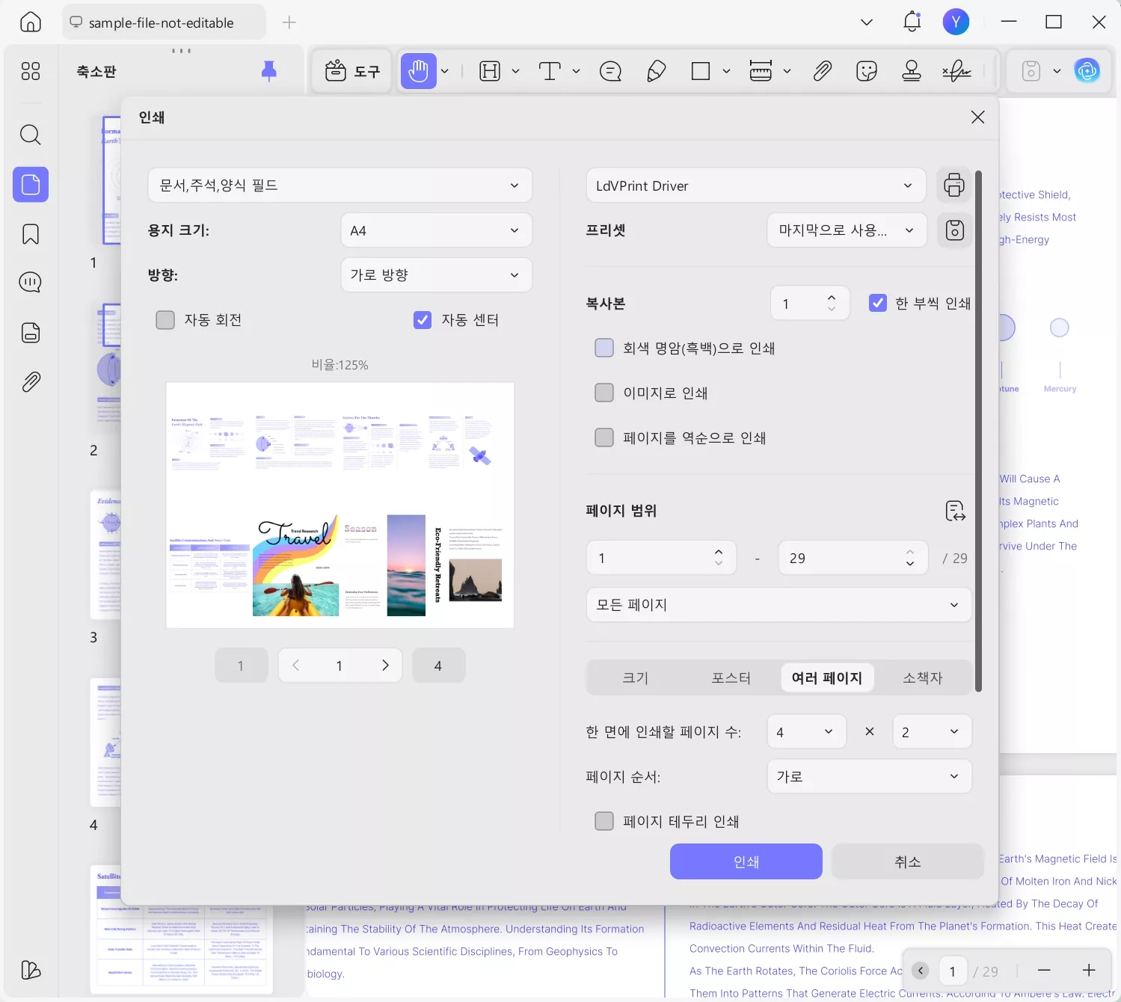The width and height of the screenshot is (1121, 1002).
Task: Click page 4 in the preview pager
Action: coord(438,665)
